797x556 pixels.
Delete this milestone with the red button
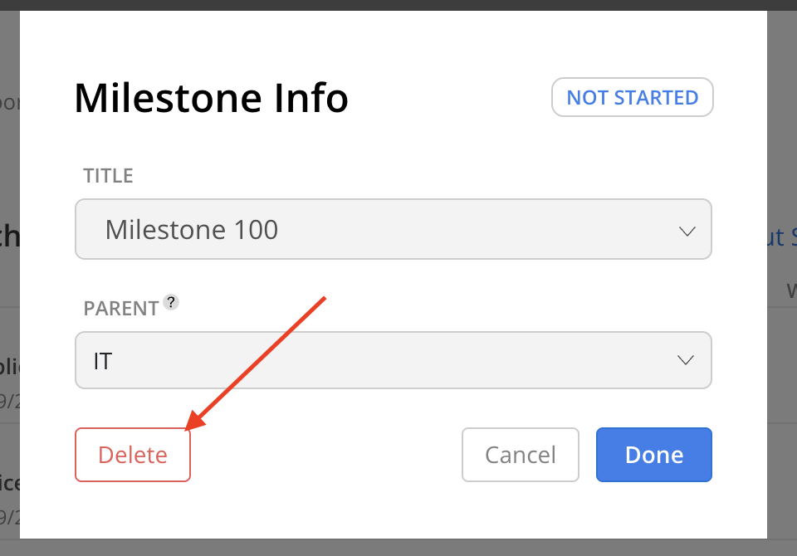133,455
